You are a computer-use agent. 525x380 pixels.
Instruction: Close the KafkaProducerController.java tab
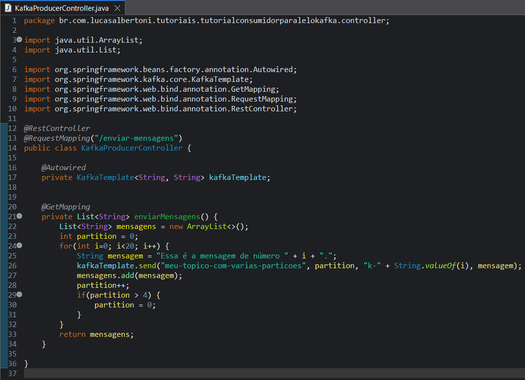[x=116, y=8]
